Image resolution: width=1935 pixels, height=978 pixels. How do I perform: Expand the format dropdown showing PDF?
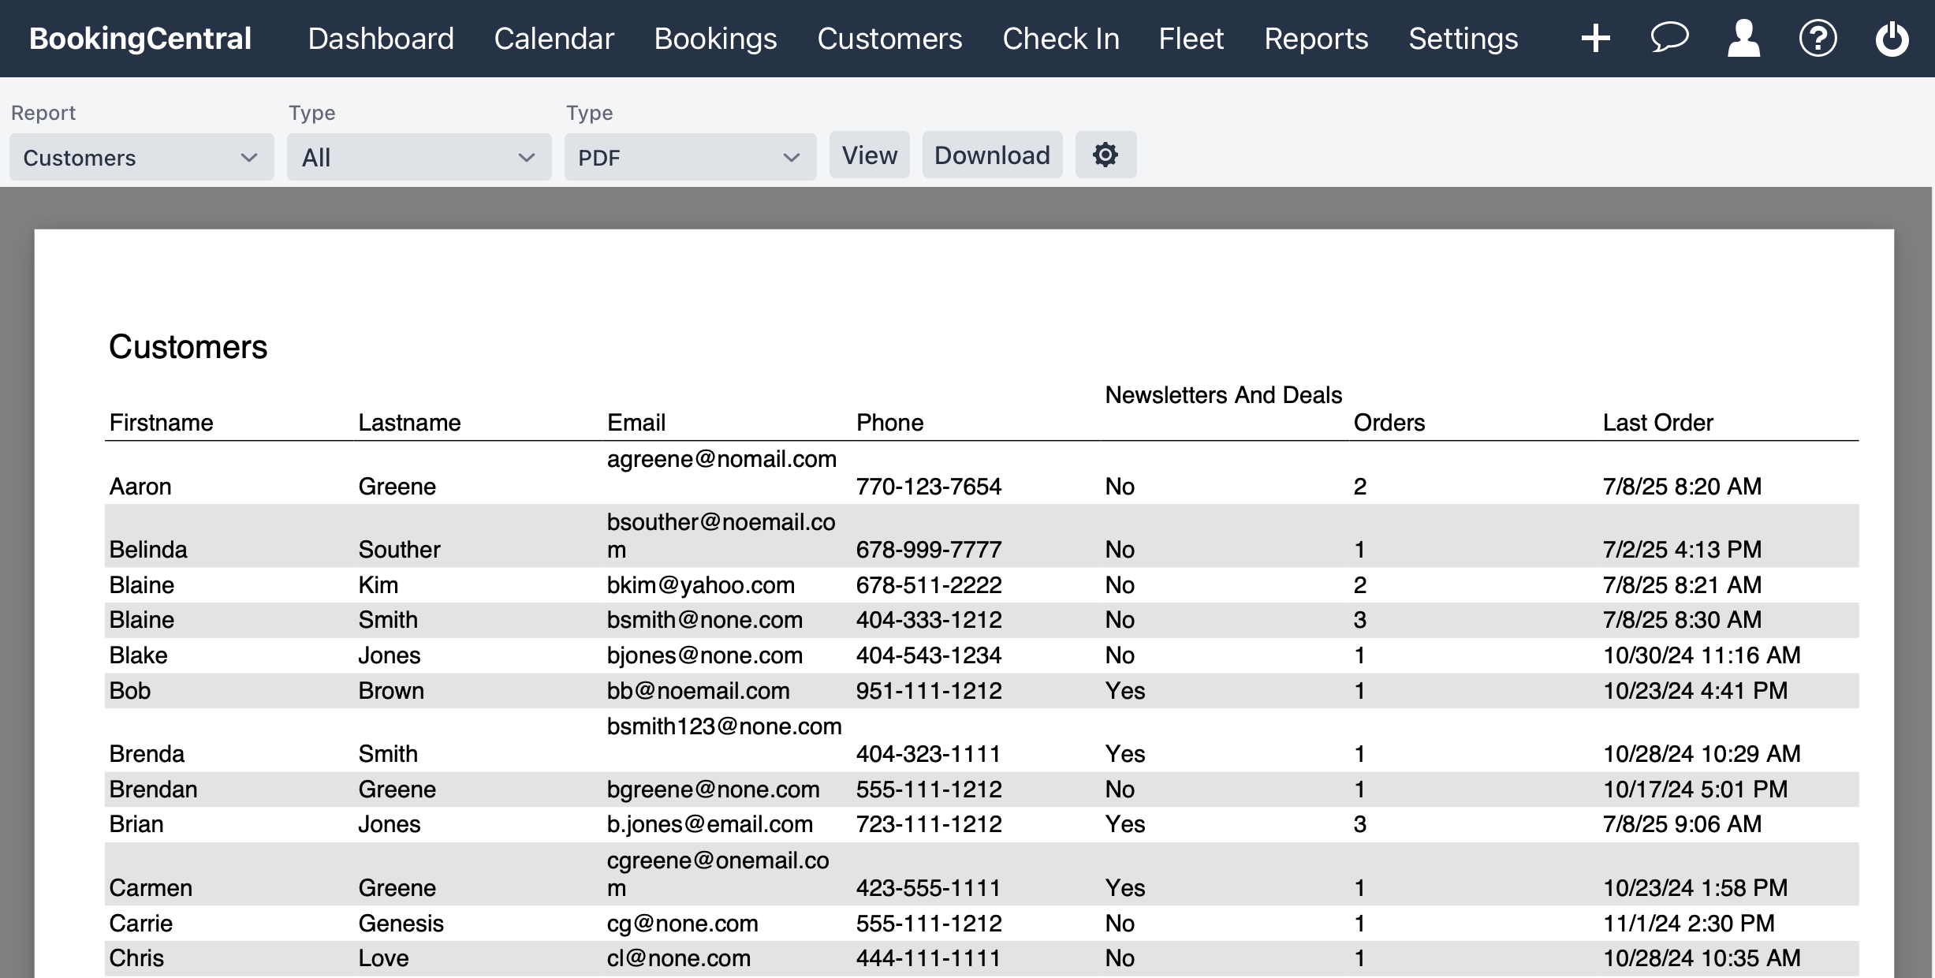click(x=691, y=157)
